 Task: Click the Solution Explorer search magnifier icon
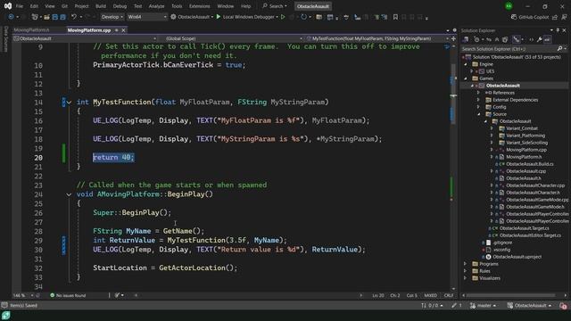(559, 48)
